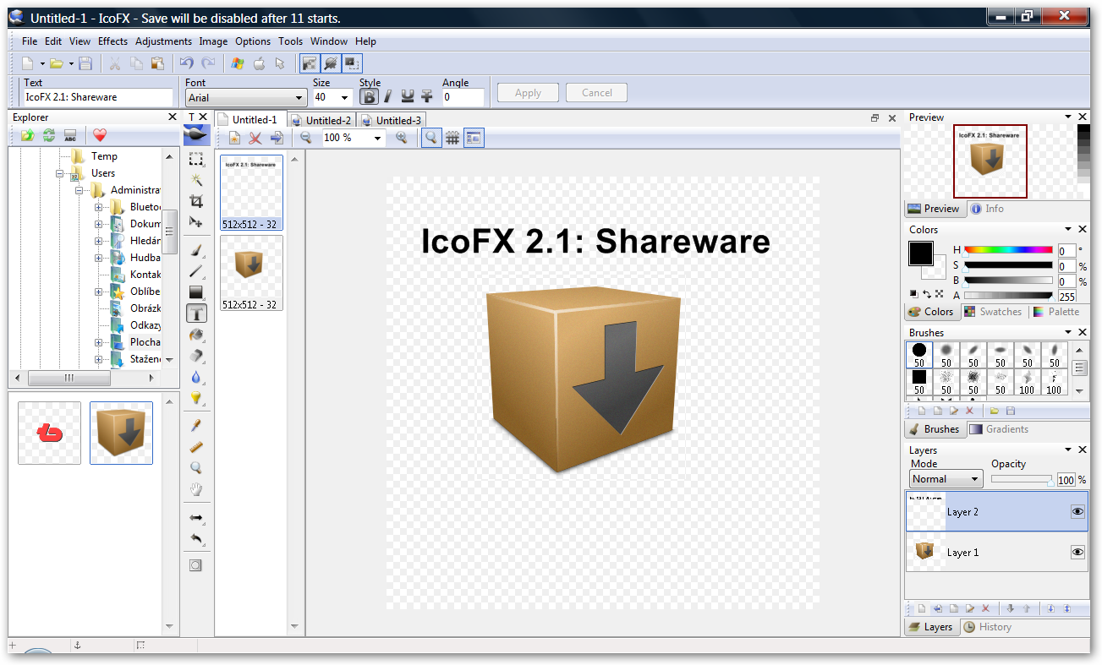The height and width of the screenshot is (665, 1102).
Task: Select the paint bucket fill tool
Action: (x=196, y=335)
